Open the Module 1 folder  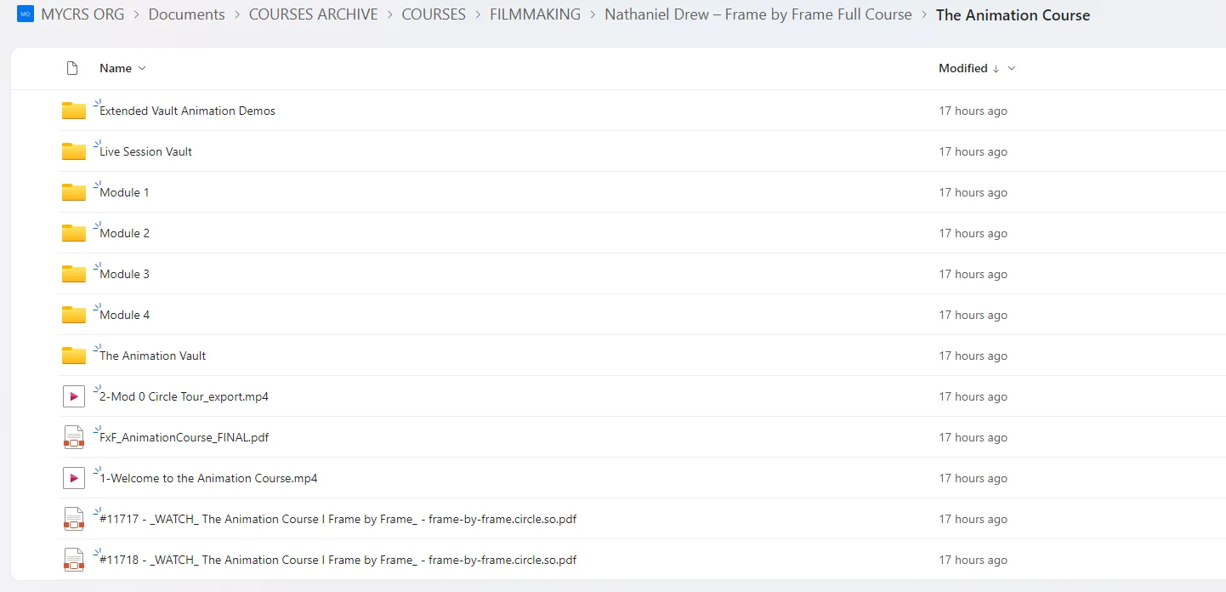click(124, 193)
